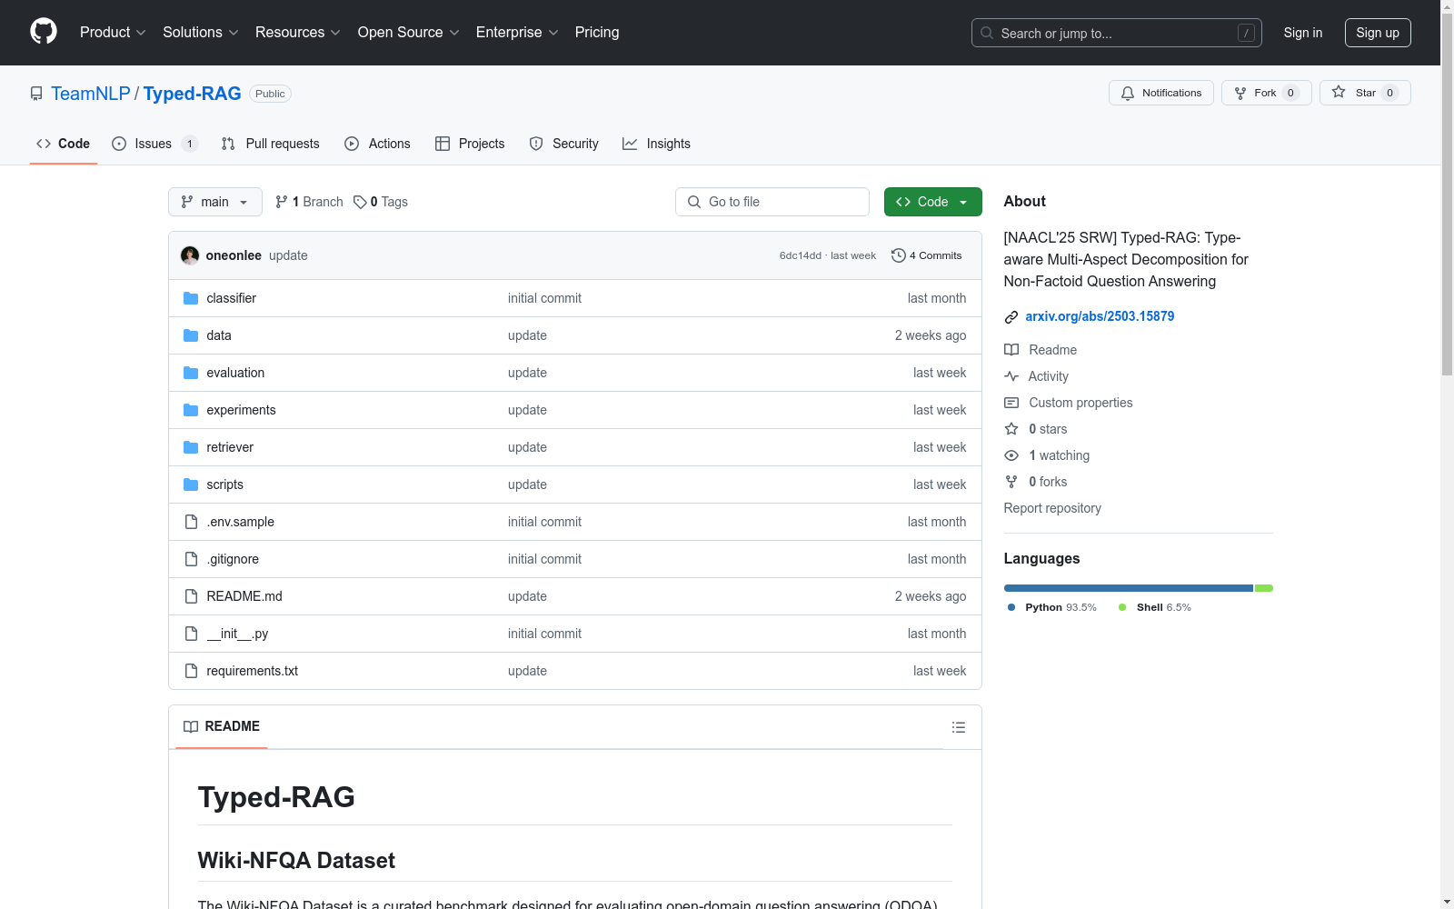Open the classifier folder
This screenshot has width=1454, height=909.
[x=231, y=298]
